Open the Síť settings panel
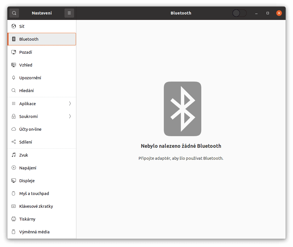 [x=42, y=26]
